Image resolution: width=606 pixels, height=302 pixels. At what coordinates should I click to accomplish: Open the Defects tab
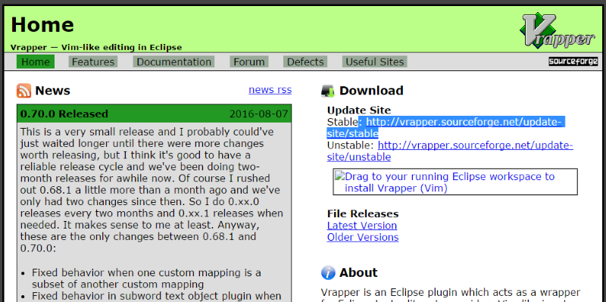coord(305,62)
